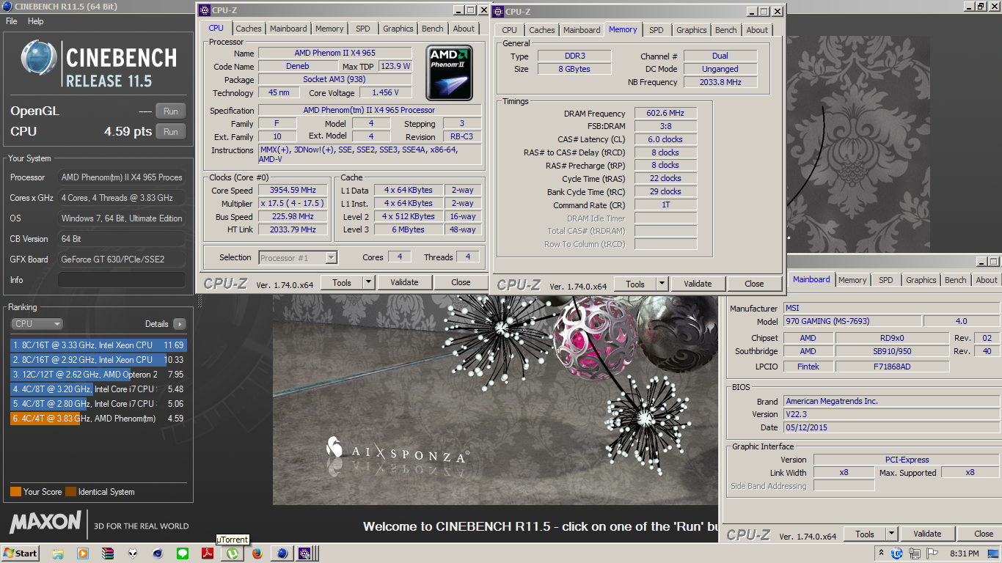Run the OpenGL benchmark
The height and width of the screenshot is (563, 1002).
[170, 111]
